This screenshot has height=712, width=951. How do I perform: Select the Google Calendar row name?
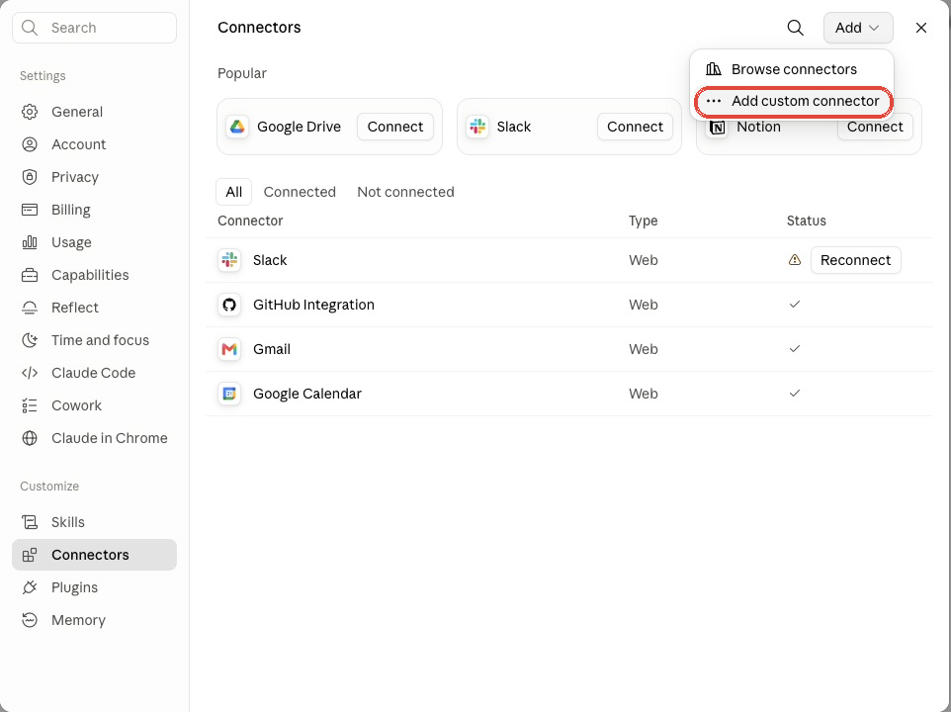306,394
